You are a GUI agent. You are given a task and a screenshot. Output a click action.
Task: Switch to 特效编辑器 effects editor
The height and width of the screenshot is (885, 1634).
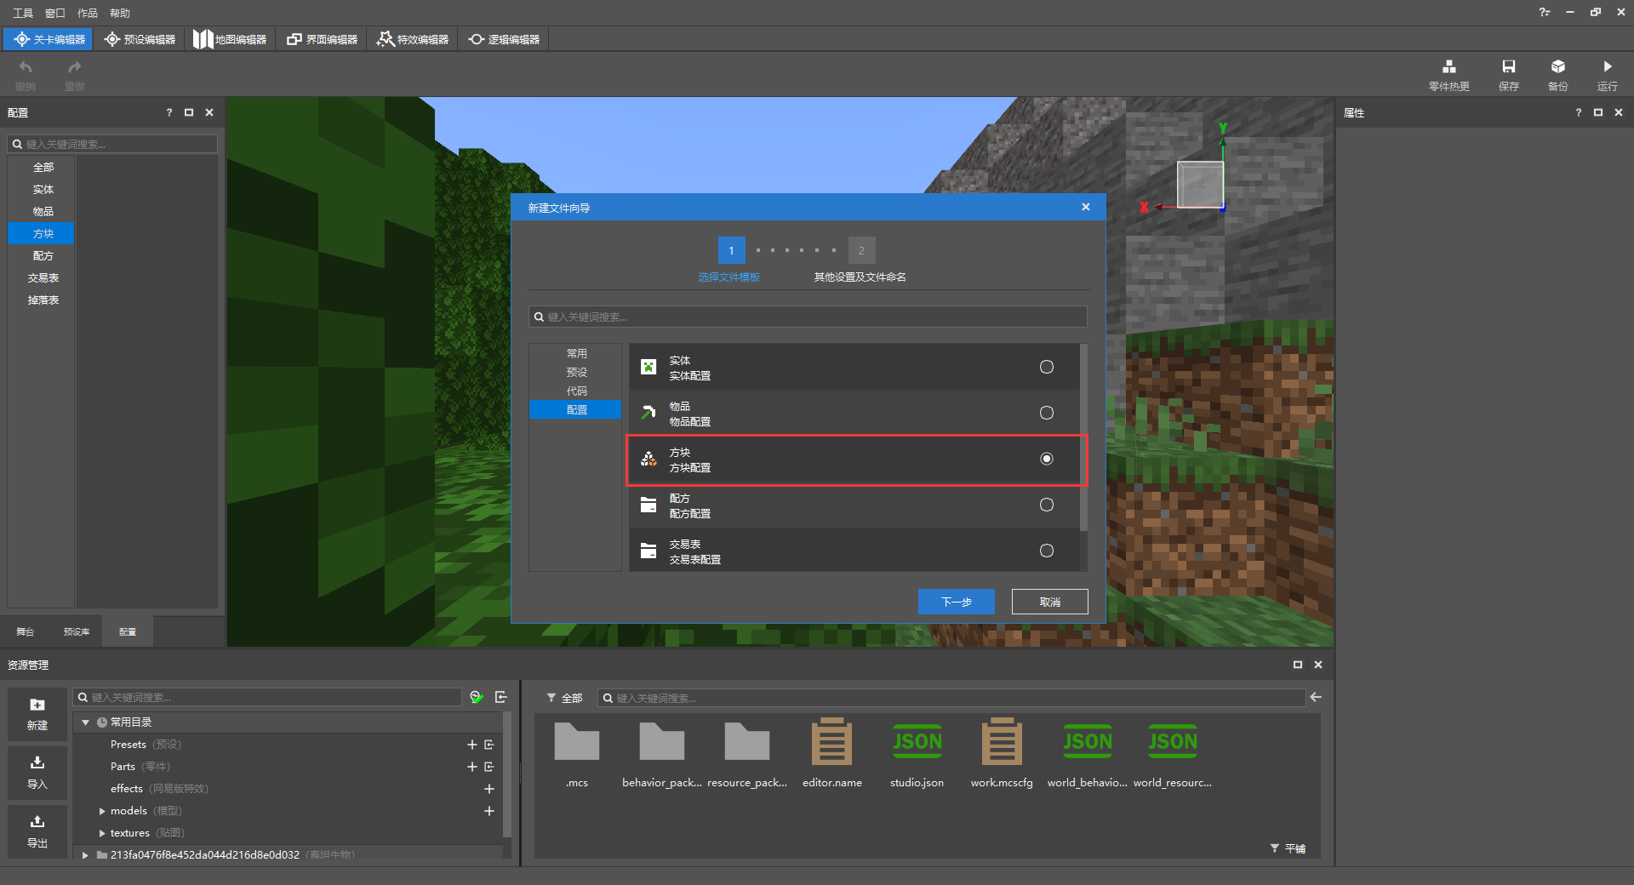pos(413,39)
